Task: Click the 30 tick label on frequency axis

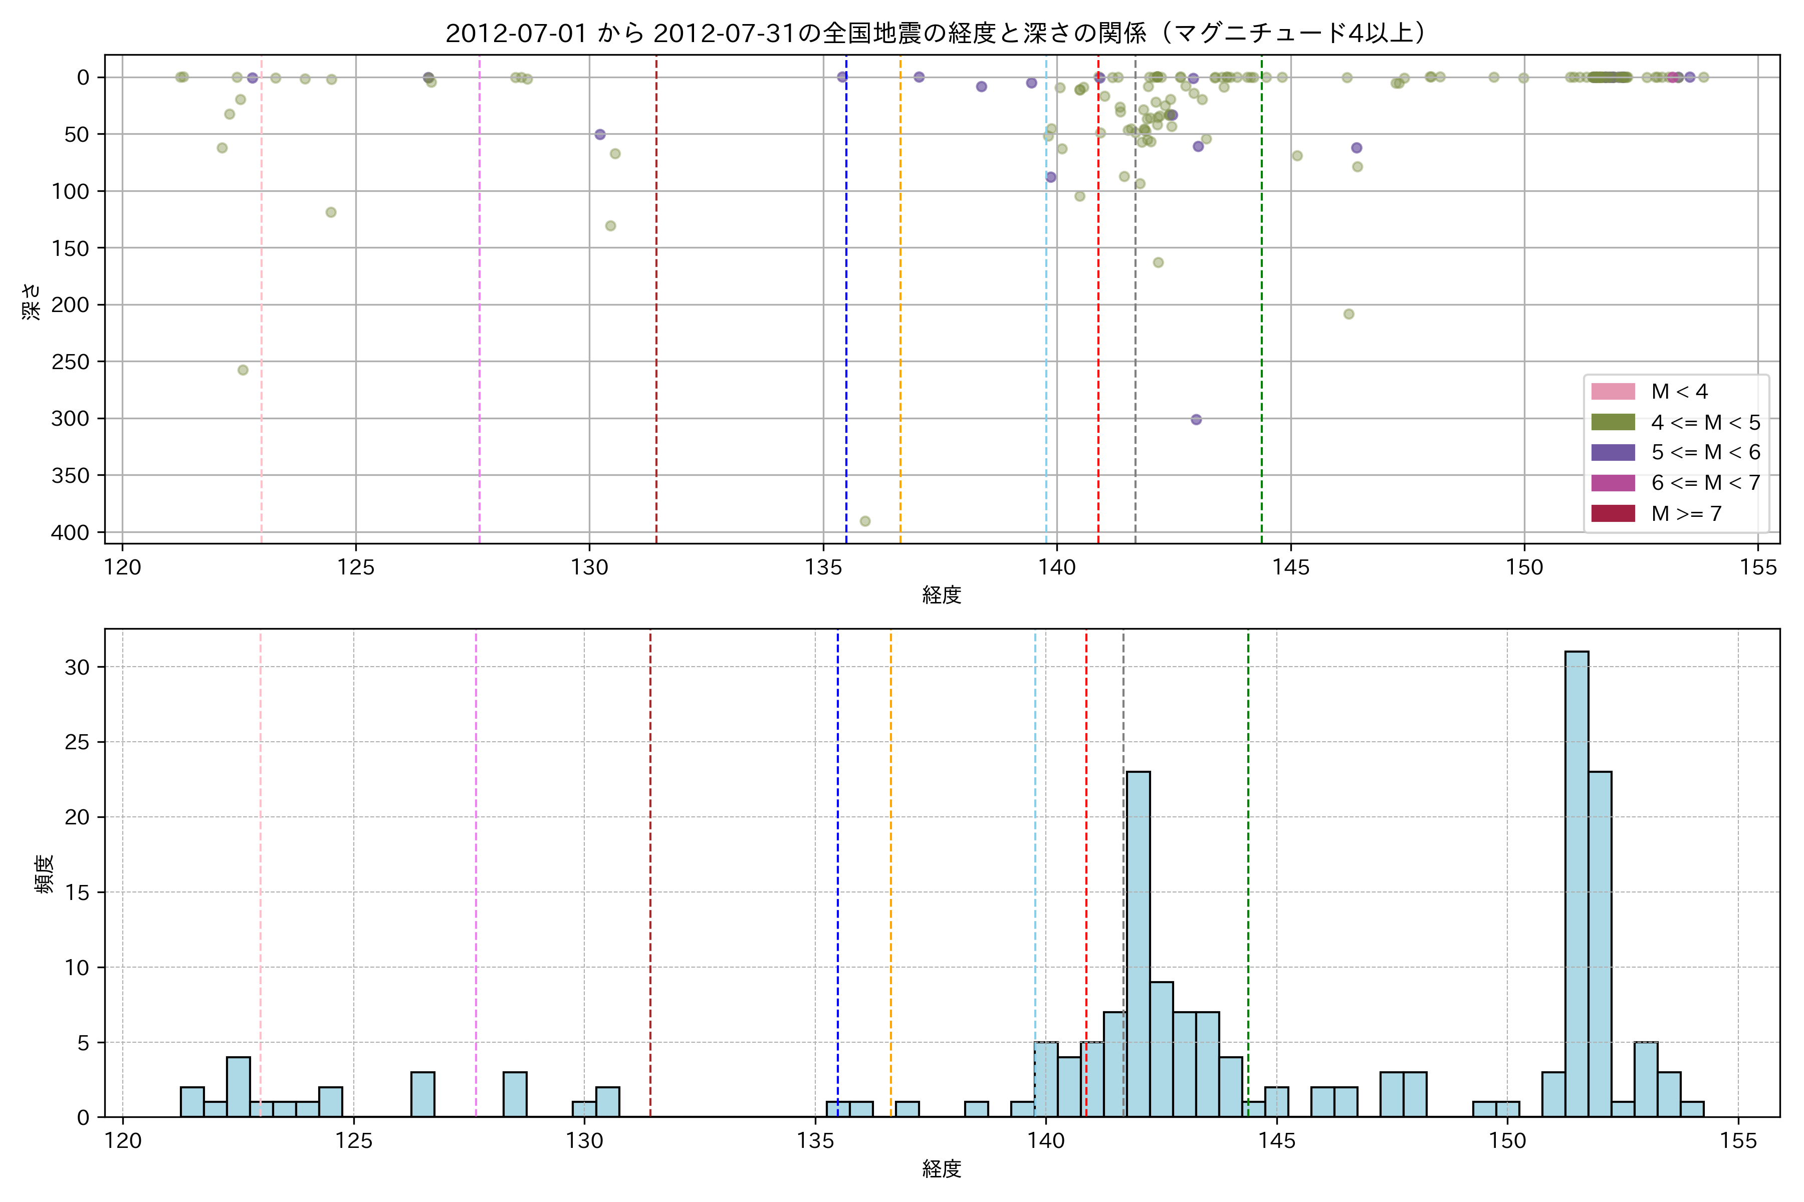Action: click(77, 667)
